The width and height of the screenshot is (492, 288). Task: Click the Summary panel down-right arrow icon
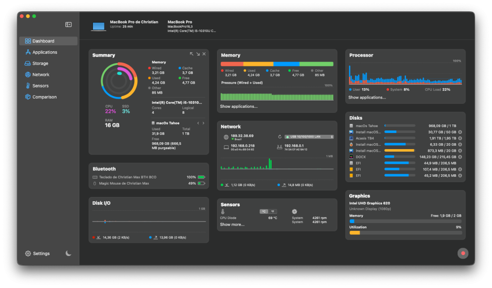(x=198, y=54)
